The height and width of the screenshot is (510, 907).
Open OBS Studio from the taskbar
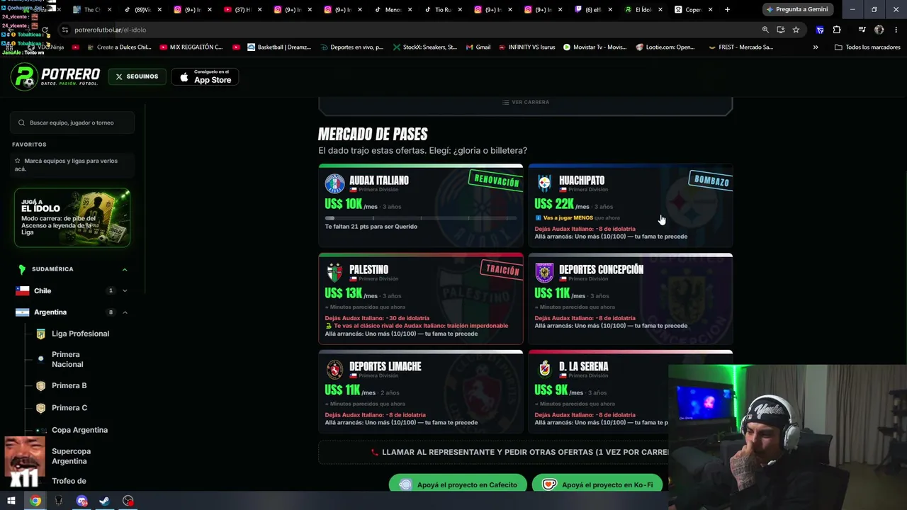(128, 501)
